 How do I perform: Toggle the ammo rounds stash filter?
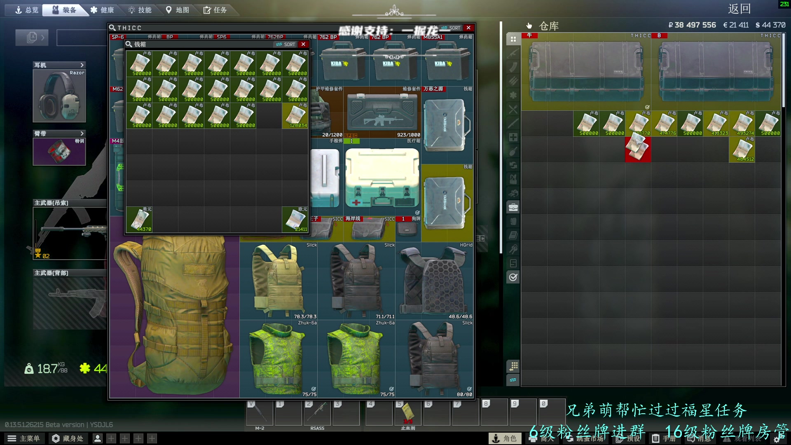point(513,81)
